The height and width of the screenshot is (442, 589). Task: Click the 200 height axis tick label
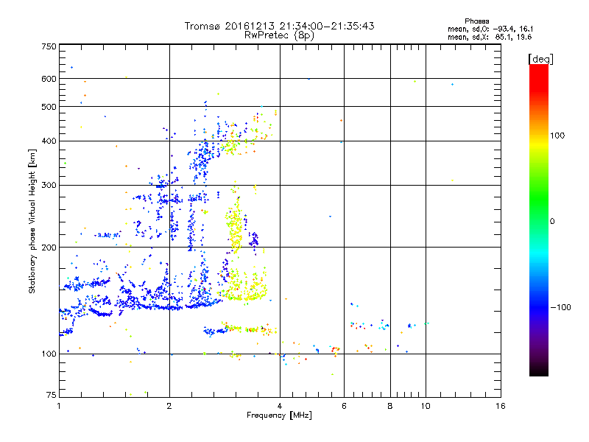pyautogui.click(x=49, y=248)
